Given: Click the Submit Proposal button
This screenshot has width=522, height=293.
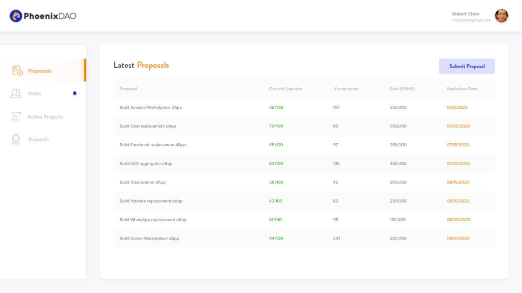Looking at the screenshot, I should click(x=467, y=66).
